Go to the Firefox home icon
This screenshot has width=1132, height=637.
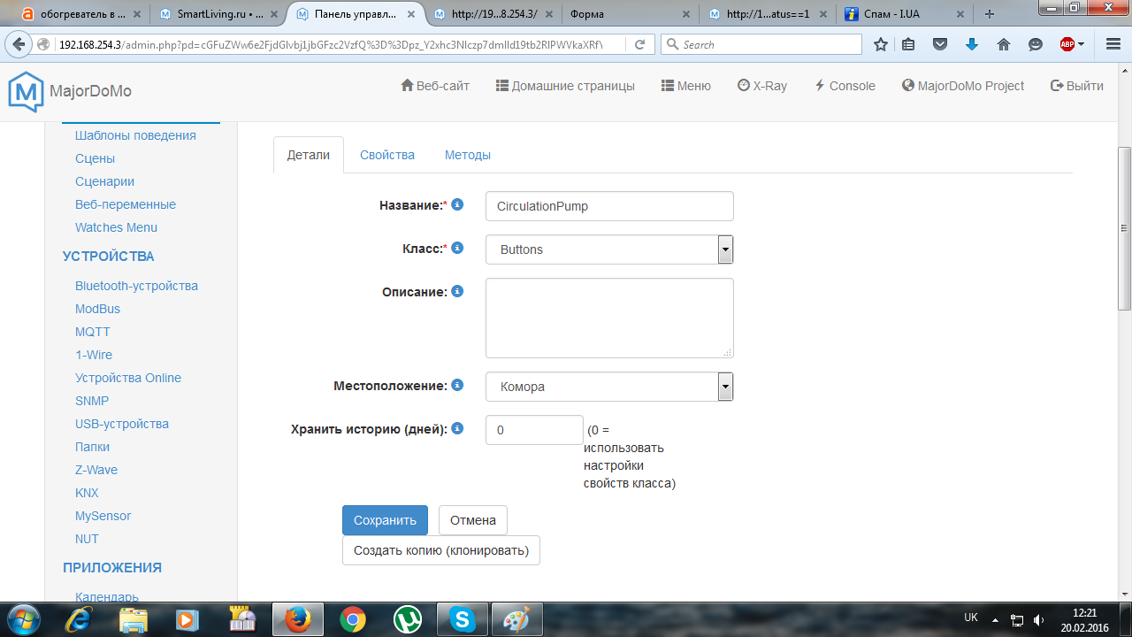(1003, 44)
